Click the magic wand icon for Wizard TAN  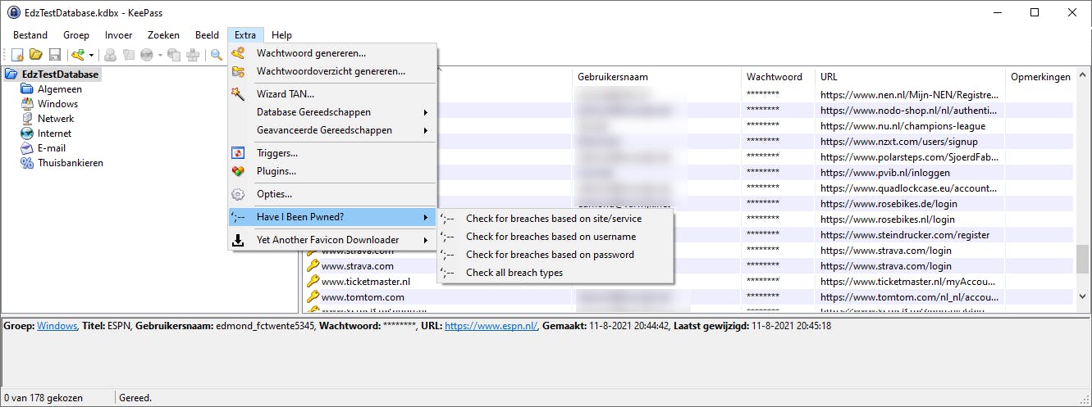(238, 94)
